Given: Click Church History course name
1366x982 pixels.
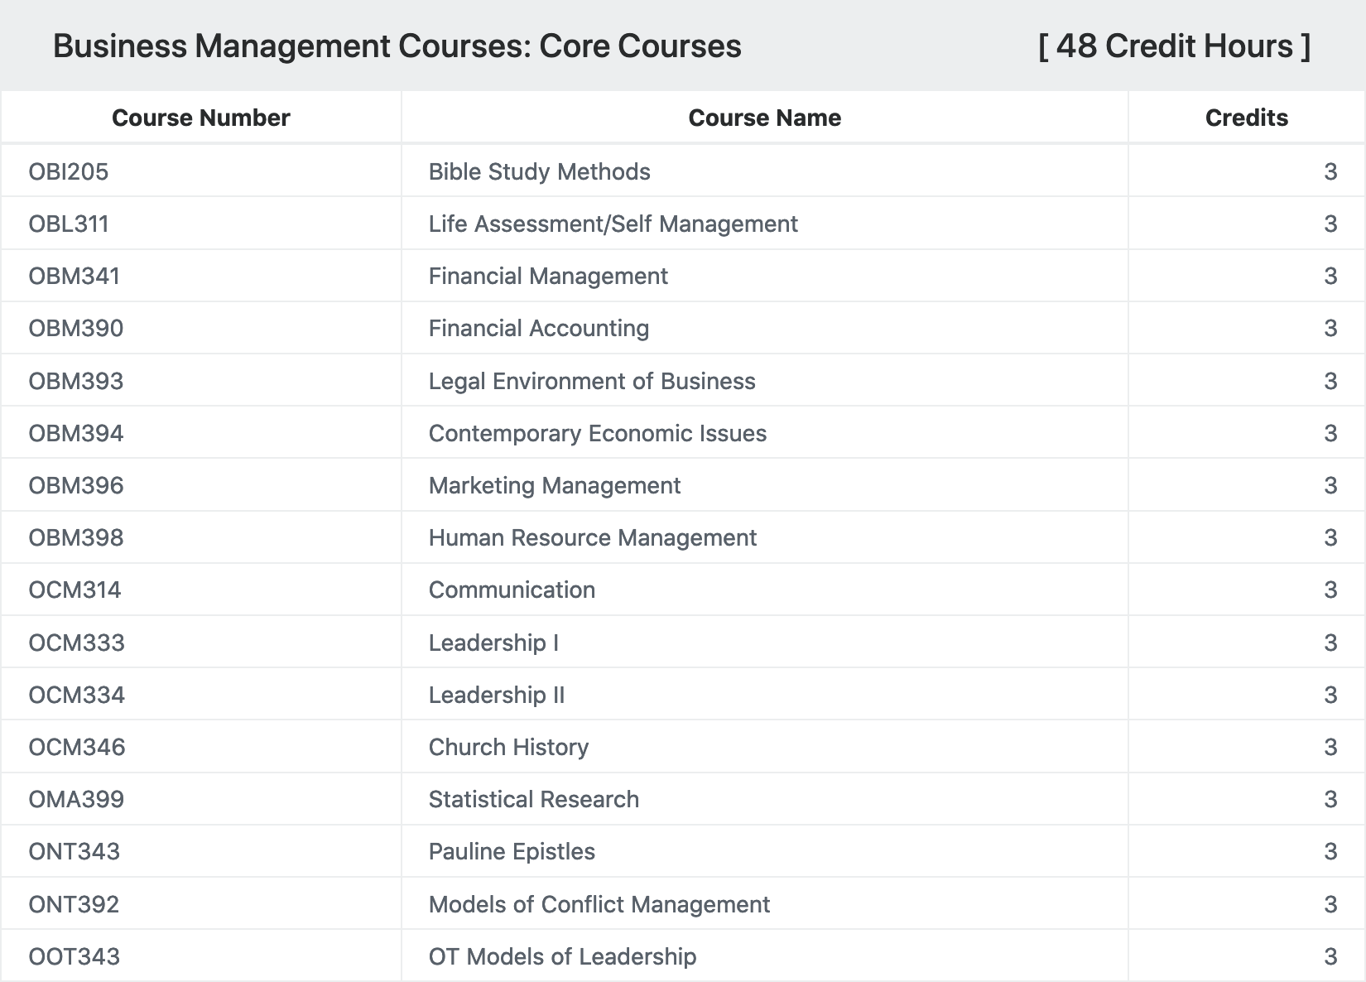Looking at the screenshot, I should tap(508, 747).
